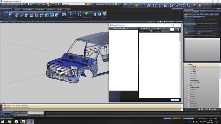221x124 pixels.
Task: Click the search magnifier icon in Materials Browser
Action: coord(178,30)
